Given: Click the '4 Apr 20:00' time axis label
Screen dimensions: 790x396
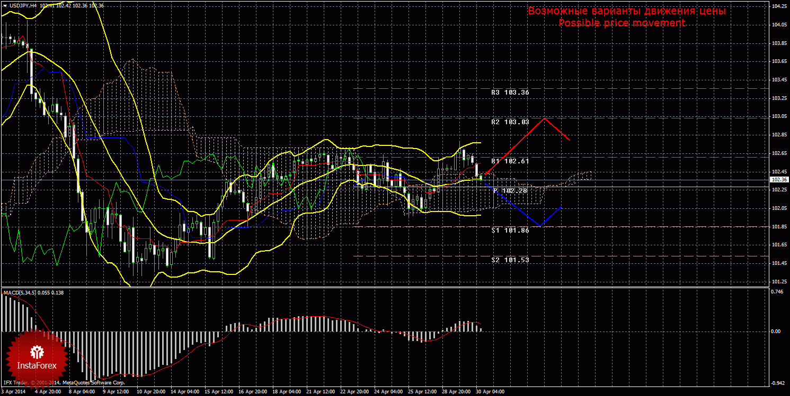Looking at the screenshot, I should click(x=48, y=392).
